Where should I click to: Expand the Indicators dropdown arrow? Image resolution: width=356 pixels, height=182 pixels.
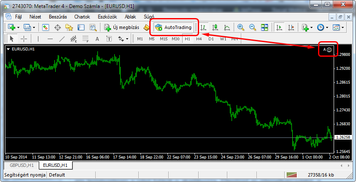311,28
